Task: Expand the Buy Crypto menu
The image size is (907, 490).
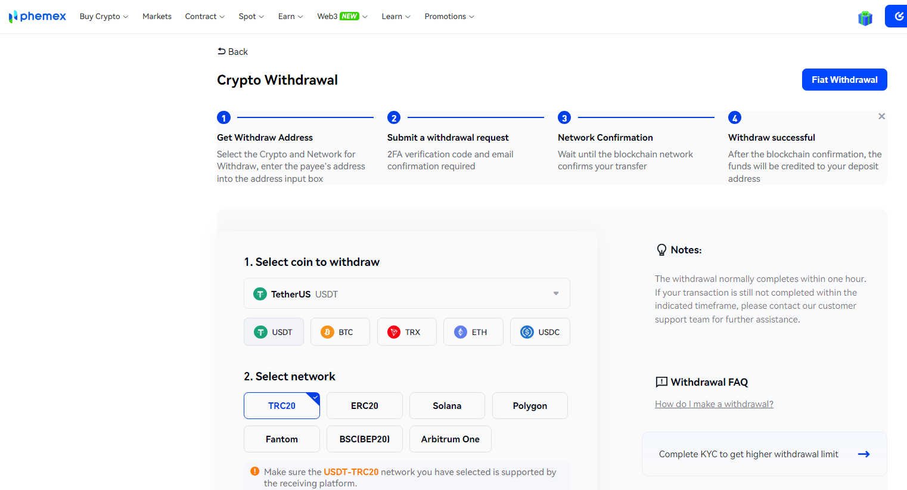Action: pyautogui.click(x=104, y=16)
